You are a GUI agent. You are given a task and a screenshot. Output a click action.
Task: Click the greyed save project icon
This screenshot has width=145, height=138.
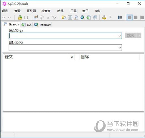pos(26,17)
